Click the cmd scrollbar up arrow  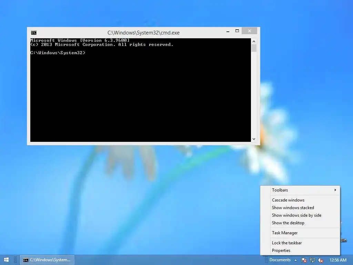coord(254,41)
